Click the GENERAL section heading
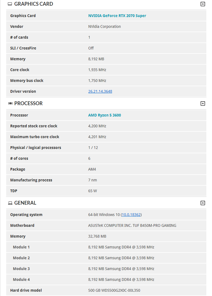The width and height of the screenshot is (212, 296). [25, 203]
